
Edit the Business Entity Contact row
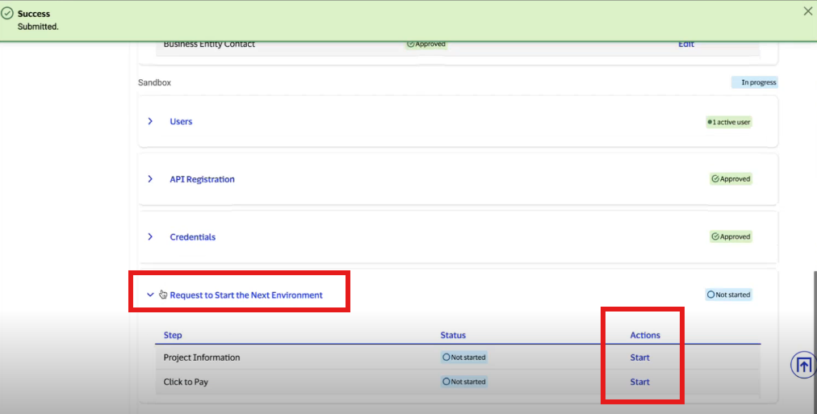[x=686, y=44]
